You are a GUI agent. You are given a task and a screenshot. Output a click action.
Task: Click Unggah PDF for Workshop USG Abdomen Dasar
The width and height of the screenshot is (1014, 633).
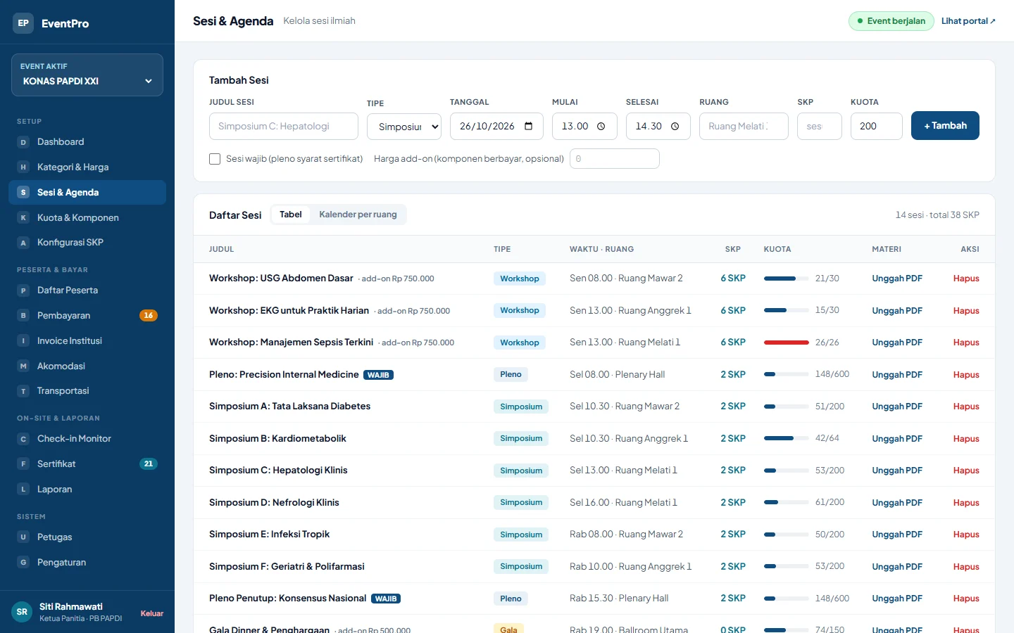point(897,279)
